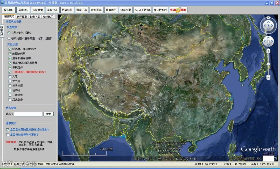Select the 谷歌地图 radio option
The image size is (280, 169).
[9, 38]
